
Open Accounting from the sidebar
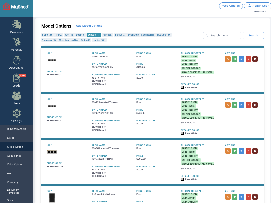[x=16, y=62]
